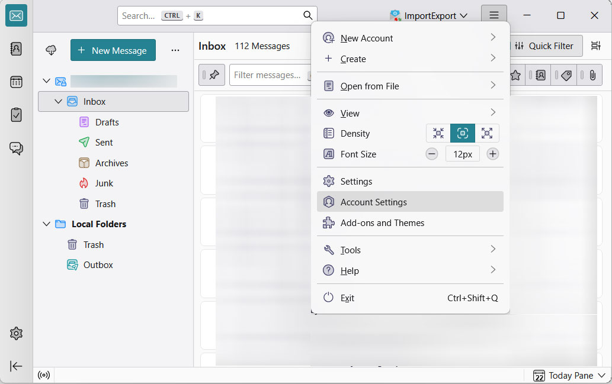Click the paperclip attachment filter icon
The width and height of the screenshot is (612, 384).
pos(591,75)
